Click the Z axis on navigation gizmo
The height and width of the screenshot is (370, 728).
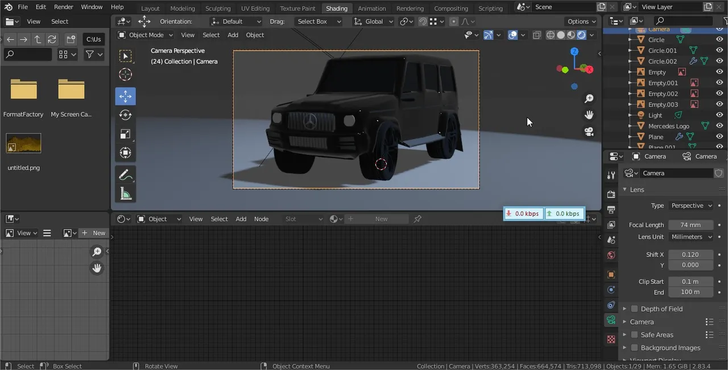pyautogui.click(x=574, y=52)
